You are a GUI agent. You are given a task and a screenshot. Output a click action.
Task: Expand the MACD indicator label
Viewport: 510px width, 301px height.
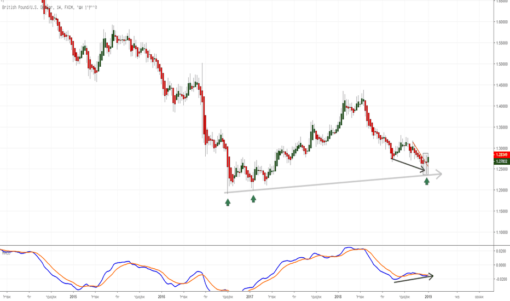point(5,253)
